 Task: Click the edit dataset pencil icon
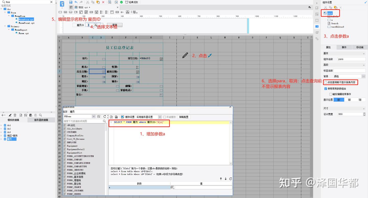[x=10, y=115]
